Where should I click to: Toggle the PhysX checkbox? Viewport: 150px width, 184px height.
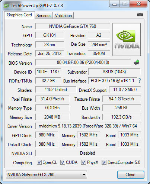[83, 162]
